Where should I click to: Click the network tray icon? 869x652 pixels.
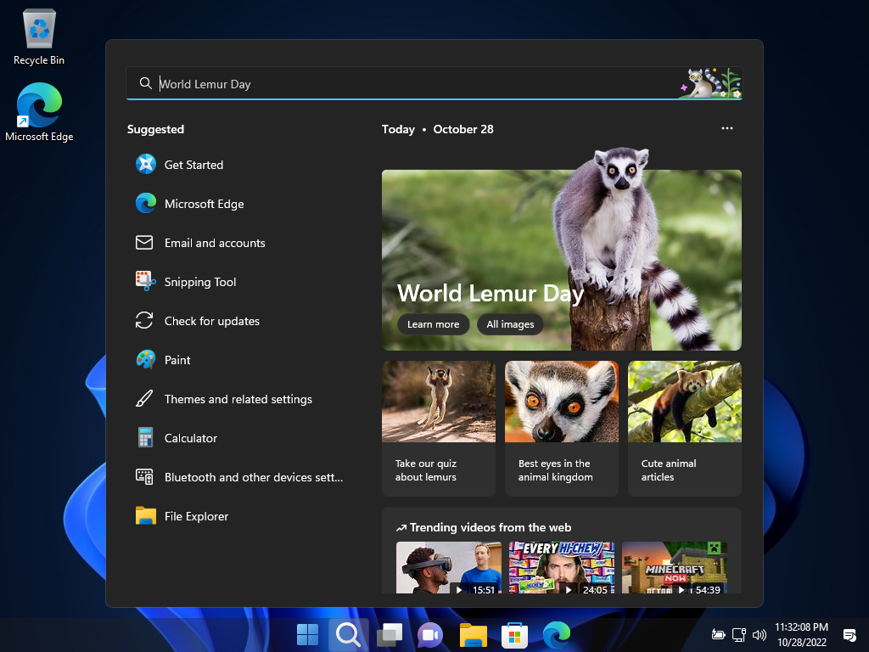[x=739, y=634]
